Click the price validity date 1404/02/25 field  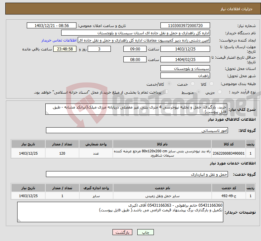tap(185, 59)
